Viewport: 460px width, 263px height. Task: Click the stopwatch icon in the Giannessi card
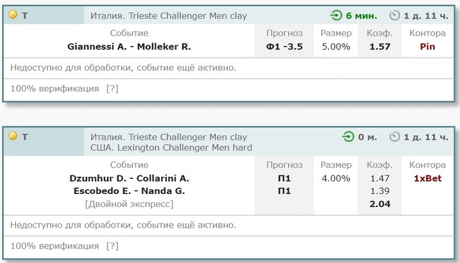[394, 15]
